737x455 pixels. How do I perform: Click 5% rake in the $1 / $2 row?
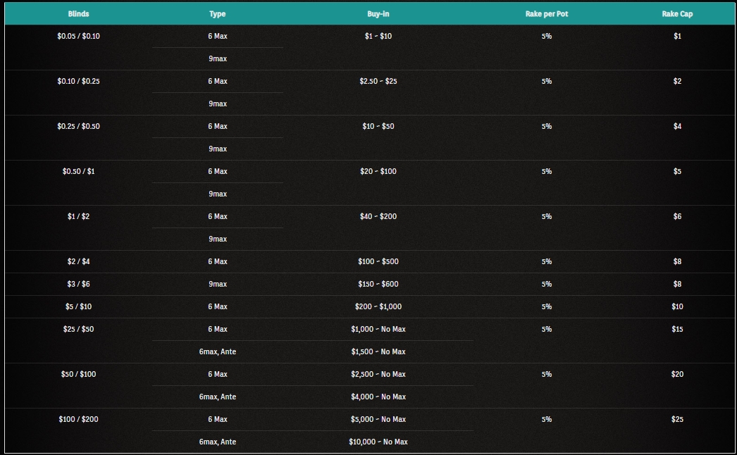[x=547, y=217]
